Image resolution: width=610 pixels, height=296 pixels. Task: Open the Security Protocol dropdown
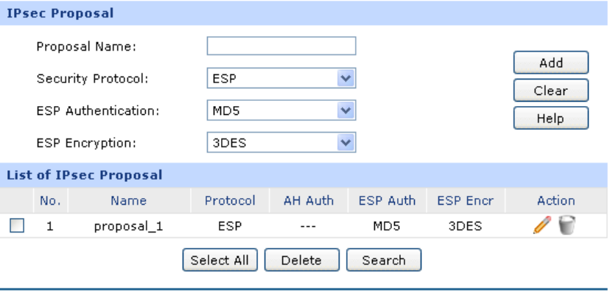(281, 79)
